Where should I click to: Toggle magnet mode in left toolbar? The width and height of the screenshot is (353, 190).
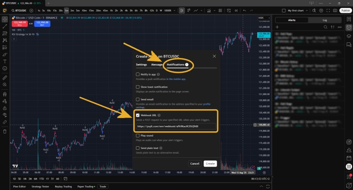pos(5,94)
